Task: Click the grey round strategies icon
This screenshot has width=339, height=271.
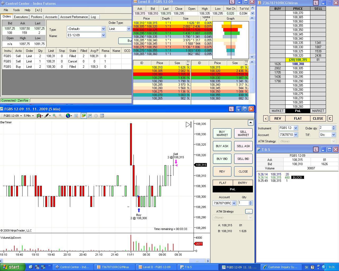Action: (x=96, y=116)
